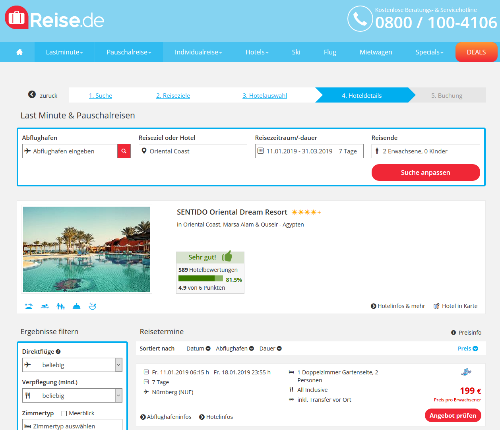Image resolution: width=500 pixels, height=430 pixels.
Task: Click the 199 € price text
Action: pos(471,391)
